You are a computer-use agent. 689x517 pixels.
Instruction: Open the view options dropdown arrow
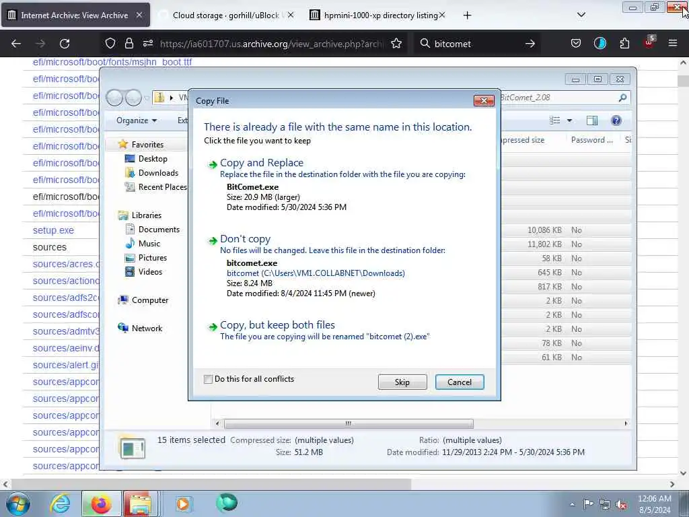pyautogui.click(x=569, y=120)
